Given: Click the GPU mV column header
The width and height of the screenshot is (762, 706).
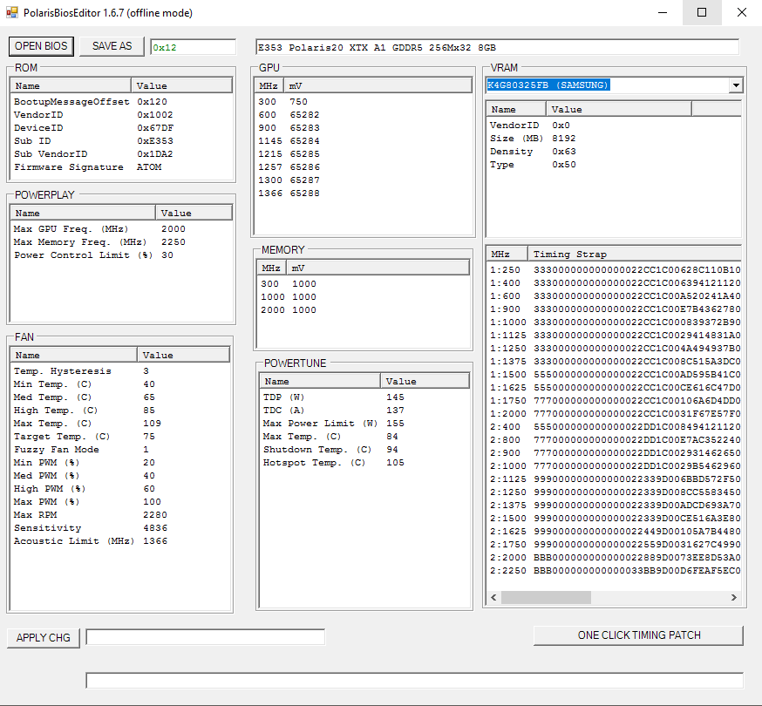Looking at the screenshot, I should pyautogui.click(x=378, y=86).
